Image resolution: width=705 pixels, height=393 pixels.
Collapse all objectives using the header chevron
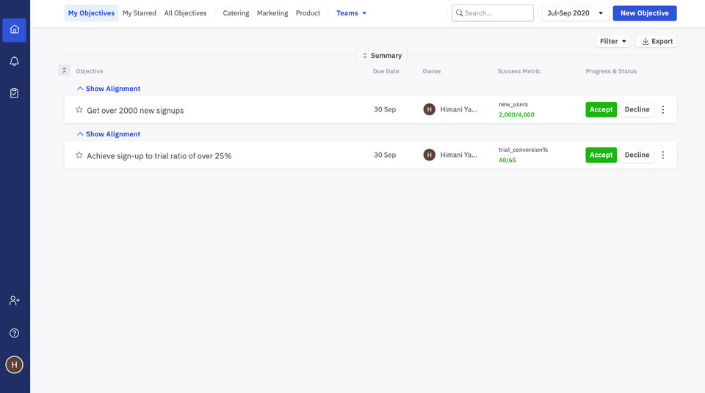coord(64,71)
